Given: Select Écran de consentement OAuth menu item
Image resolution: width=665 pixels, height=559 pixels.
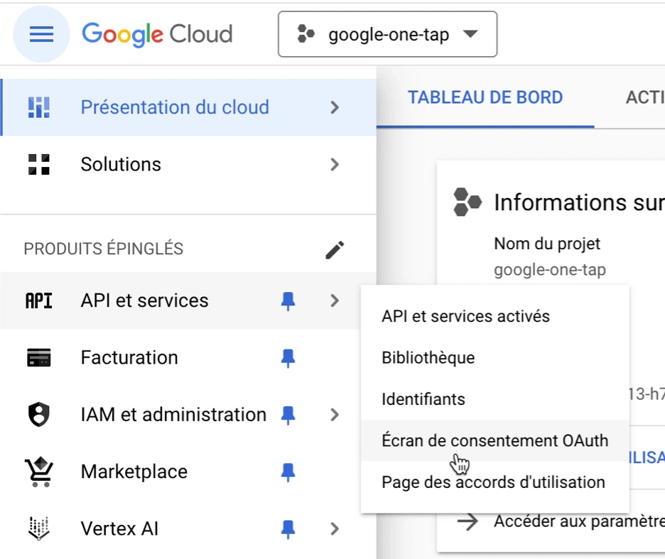Looking at the screenshot, I should point(494,440).
